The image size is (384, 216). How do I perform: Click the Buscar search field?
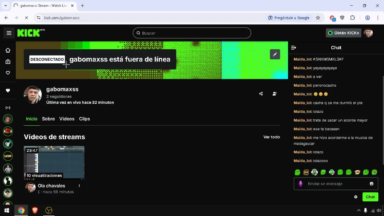tap(192, 33)
